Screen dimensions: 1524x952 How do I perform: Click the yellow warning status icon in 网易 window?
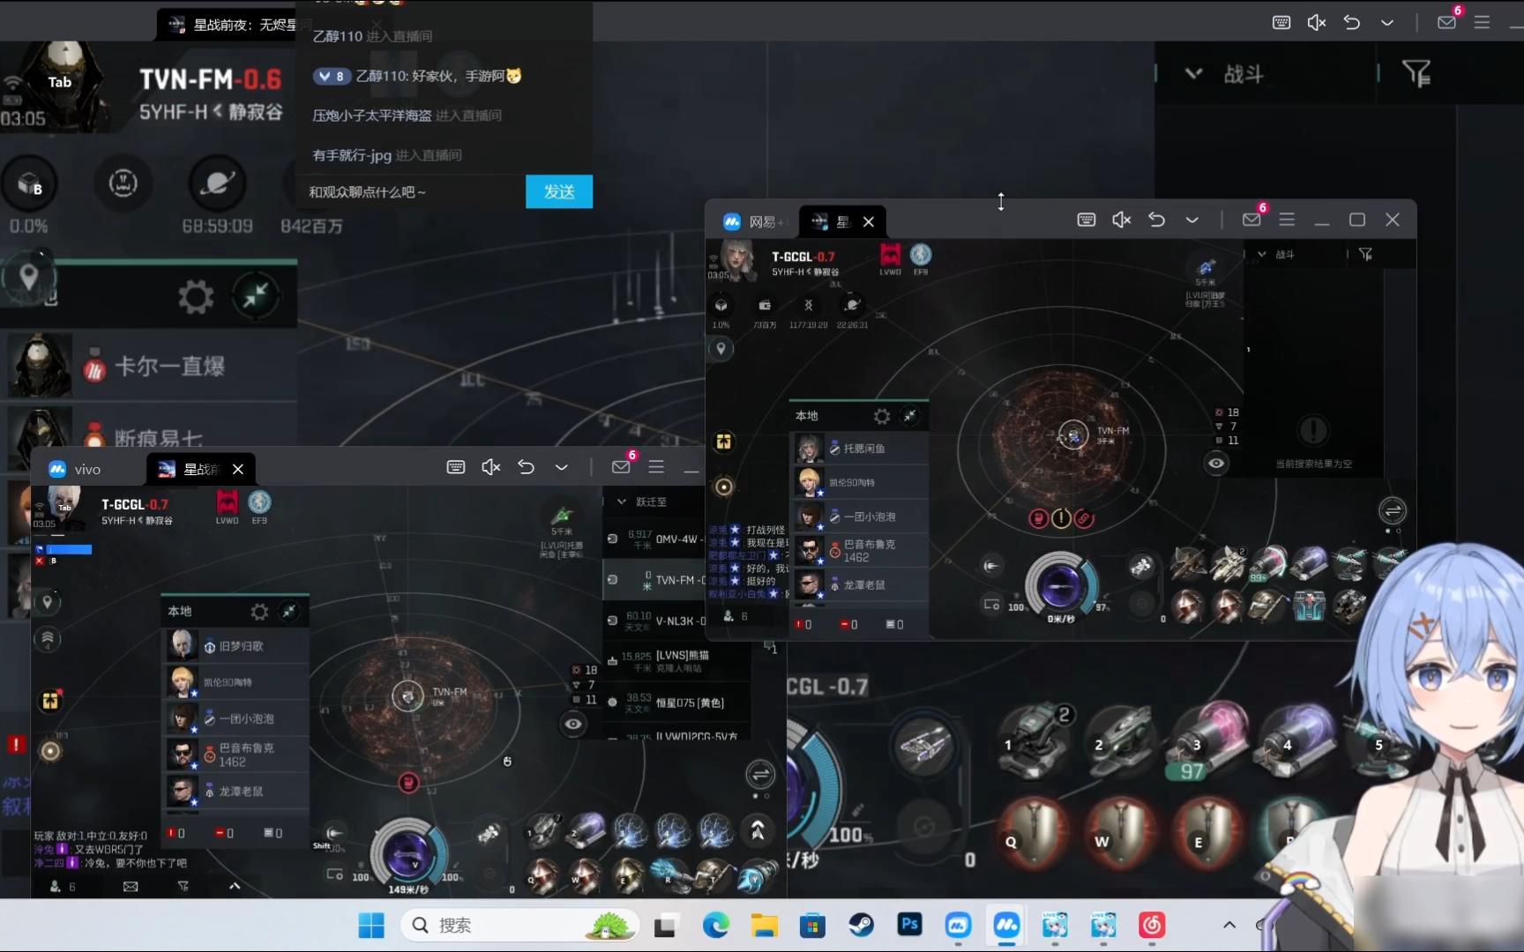1061,518
